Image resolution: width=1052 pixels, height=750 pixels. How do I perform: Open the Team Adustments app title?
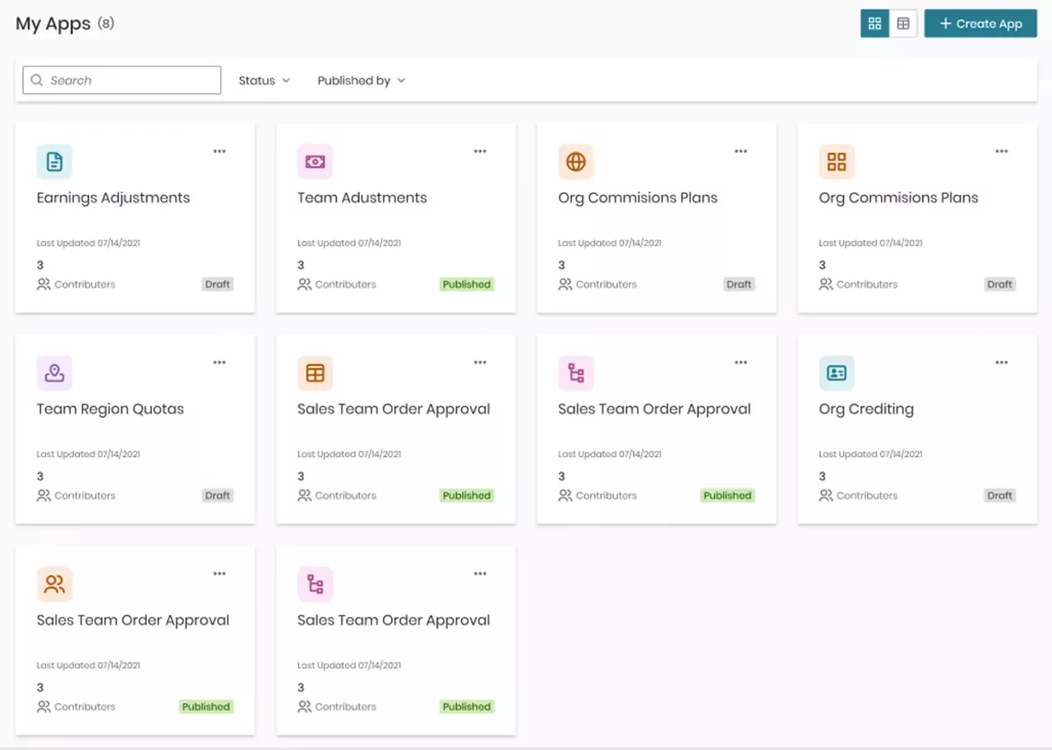pos(362,198)
